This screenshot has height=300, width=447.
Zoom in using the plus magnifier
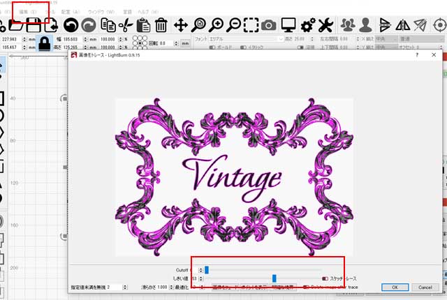(216, 25)
